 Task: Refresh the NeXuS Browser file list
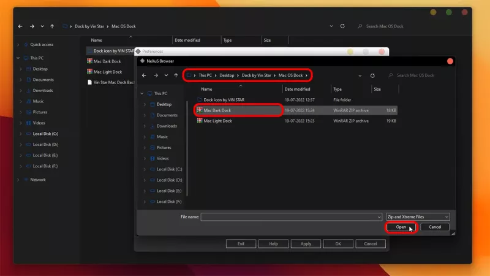pyautogui.click(x=372, y=75)
